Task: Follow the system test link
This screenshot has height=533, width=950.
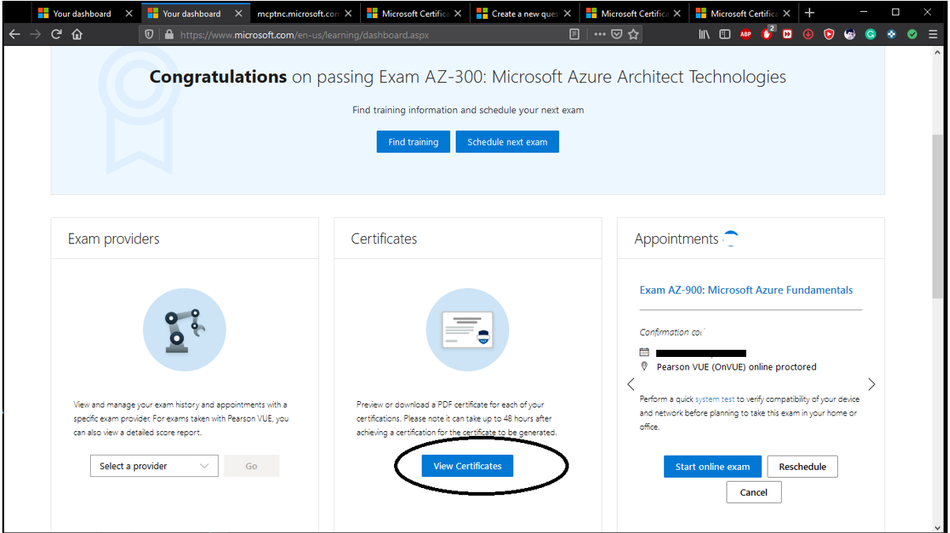Action: coord(715,400)
